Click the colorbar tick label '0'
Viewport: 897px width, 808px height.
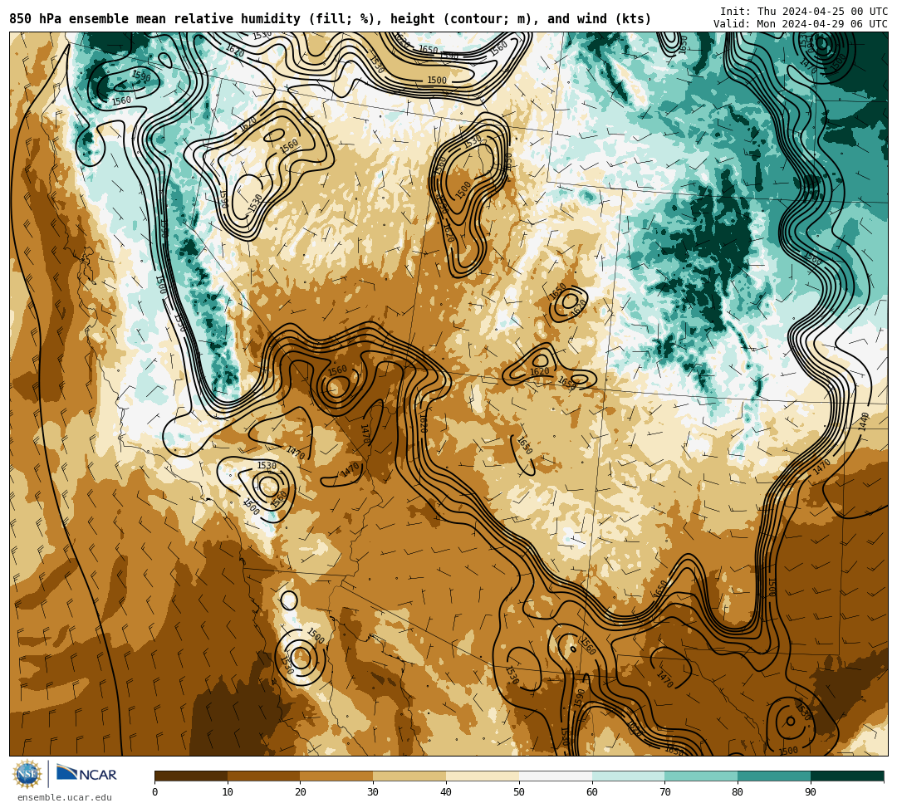coord(155,792)
